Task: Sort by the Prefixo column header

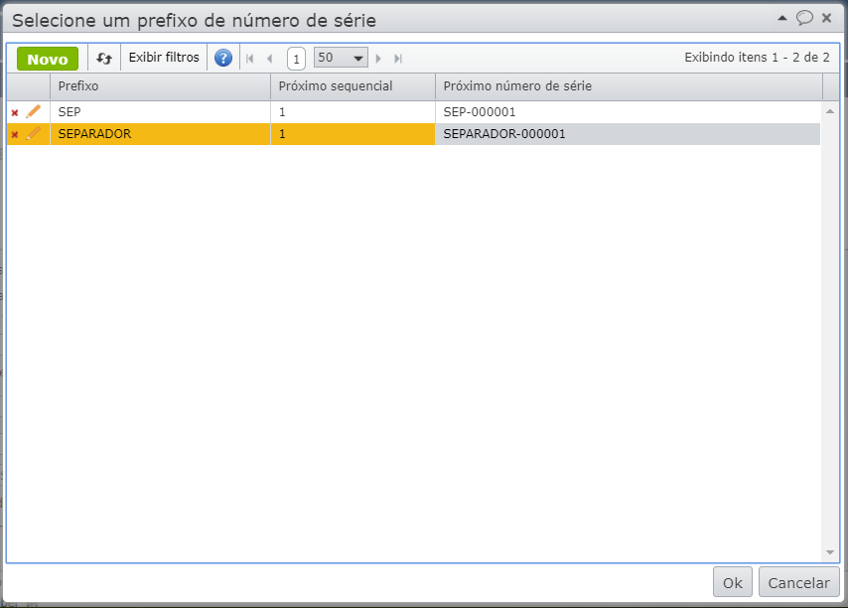Action: point(159,86)
